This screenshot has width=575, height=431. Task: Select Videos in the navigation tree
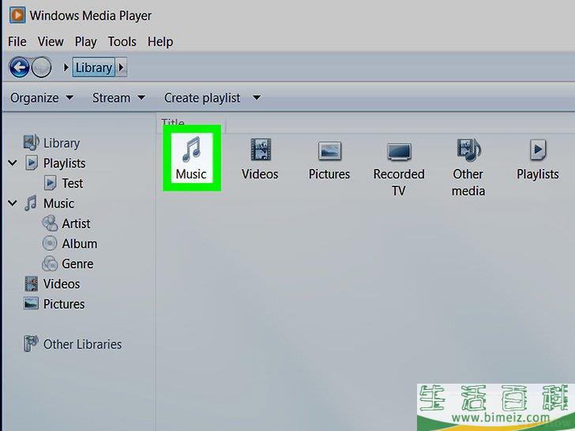62,283
